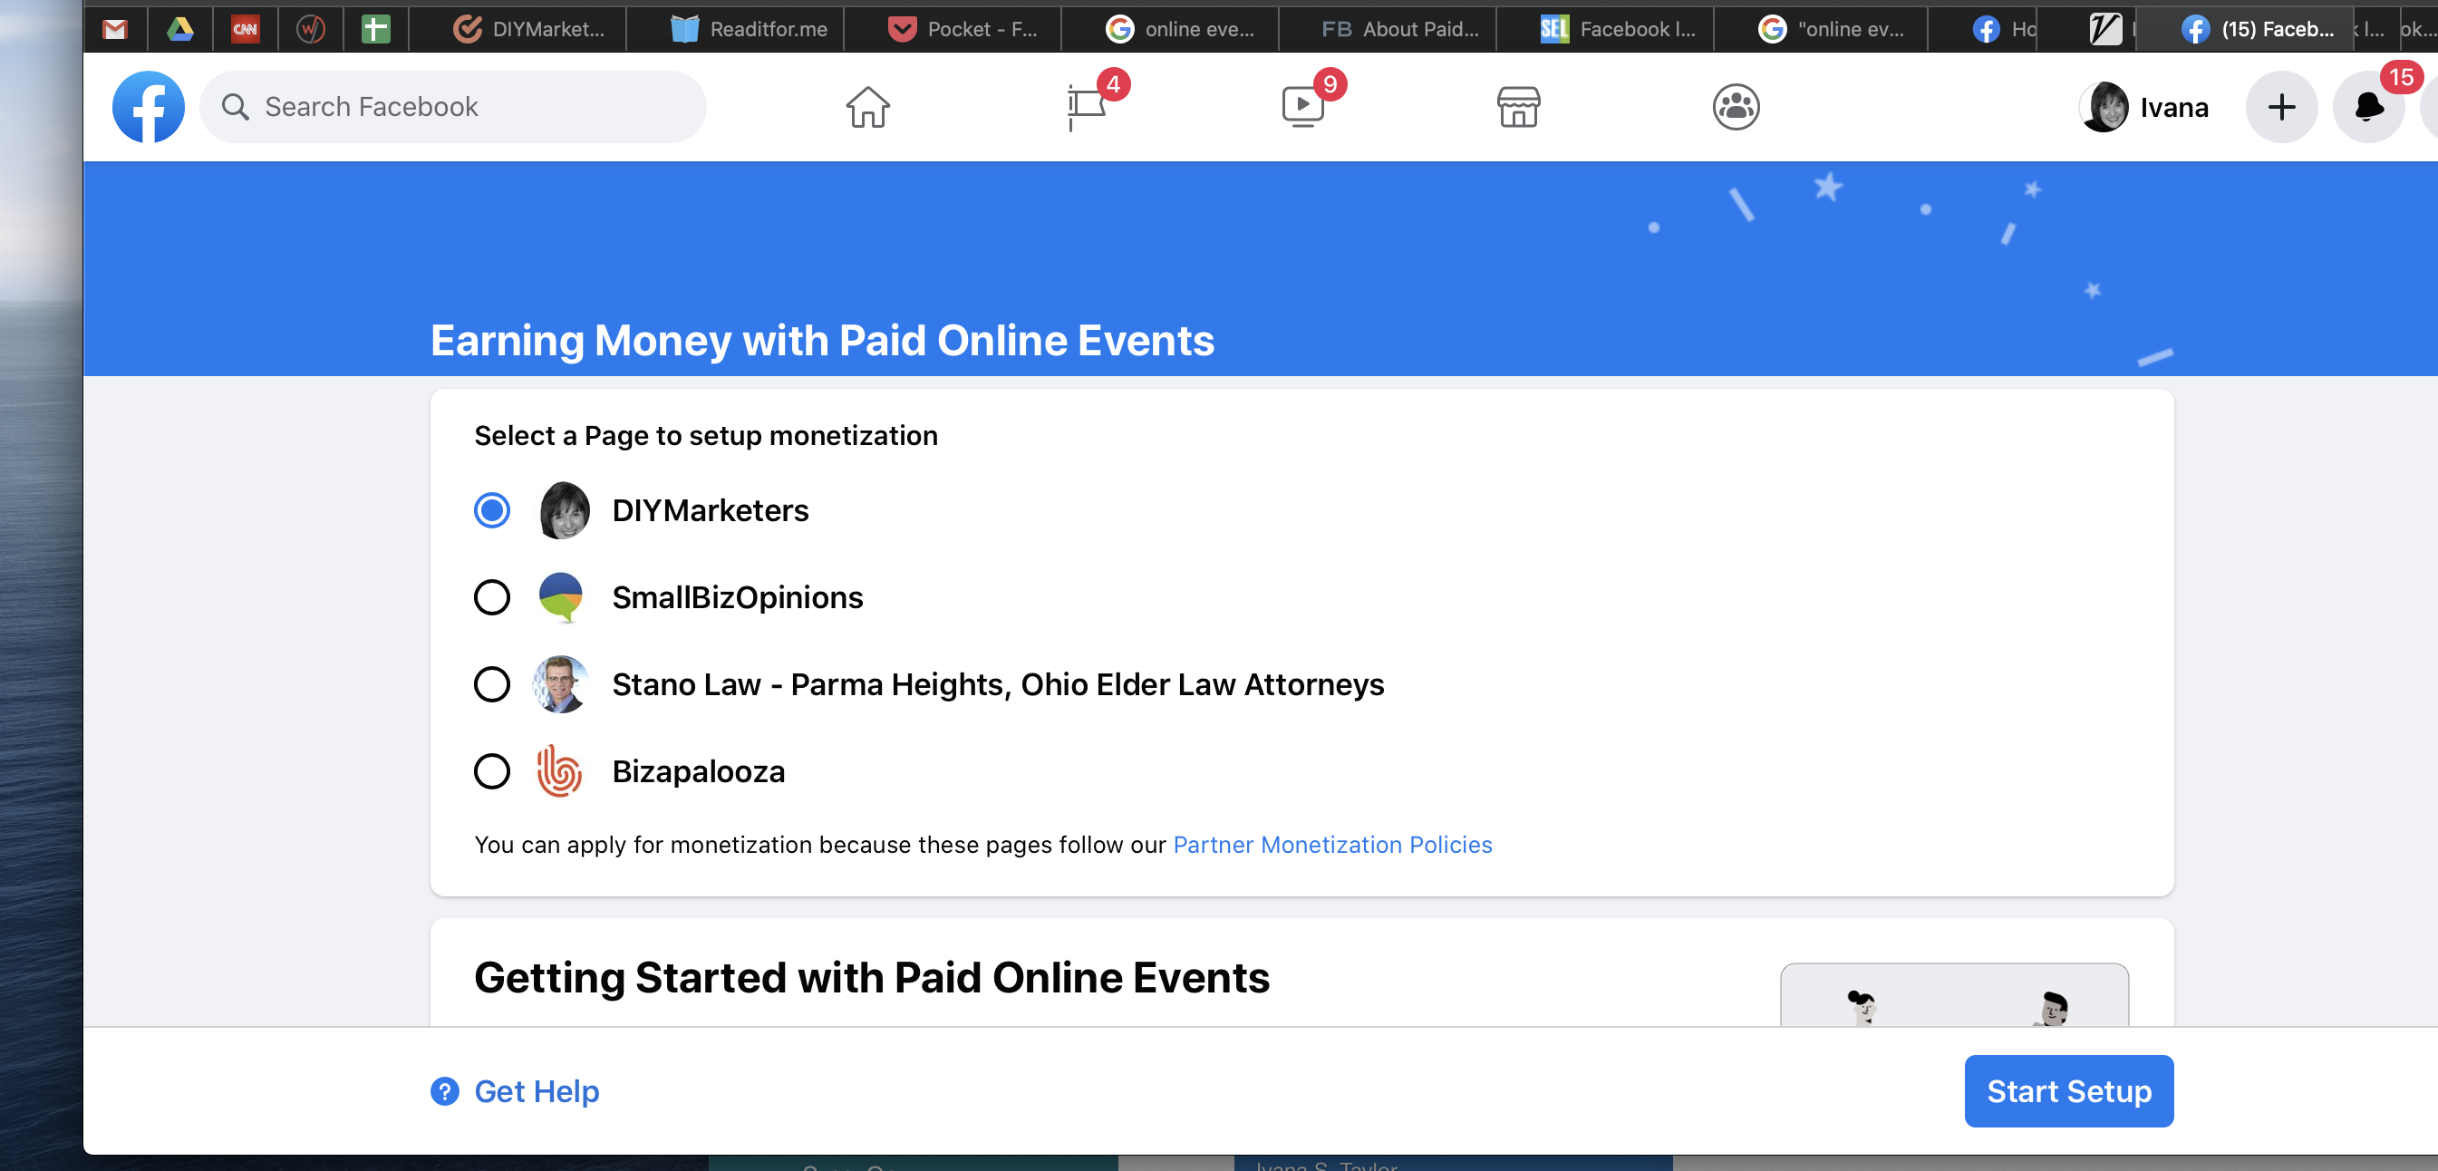This screenshot has width=2438, height=1171.
Task: Open the Gmail pinned tab
Action: pos(115,29)
